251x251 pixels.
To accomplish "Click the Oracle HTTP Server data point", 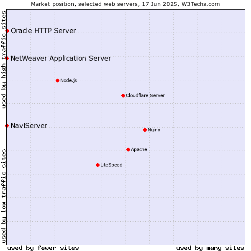I will [8, 31].
